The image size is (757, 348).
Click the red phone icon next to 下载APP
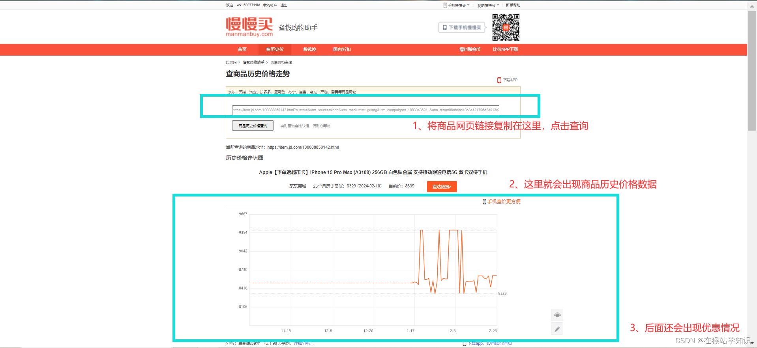click(499, 80)
